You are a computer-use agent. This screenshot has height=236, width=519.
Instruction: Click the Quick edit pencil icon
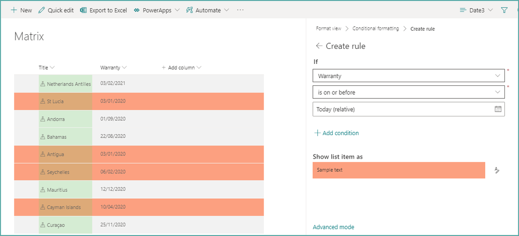(x=42, y=10)
